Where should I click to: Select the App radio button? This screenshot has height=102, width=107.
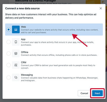pyautogui.click(x=9, y=42)
